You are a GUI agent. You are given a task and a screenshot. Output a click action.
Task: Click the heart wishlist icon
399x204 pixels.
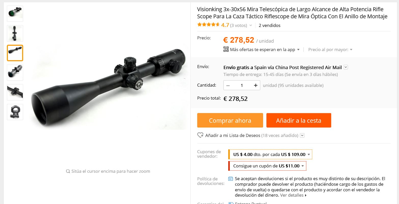(x=200, y=135)
